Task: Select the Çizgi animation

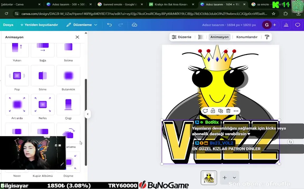Action: coord(68,104)
